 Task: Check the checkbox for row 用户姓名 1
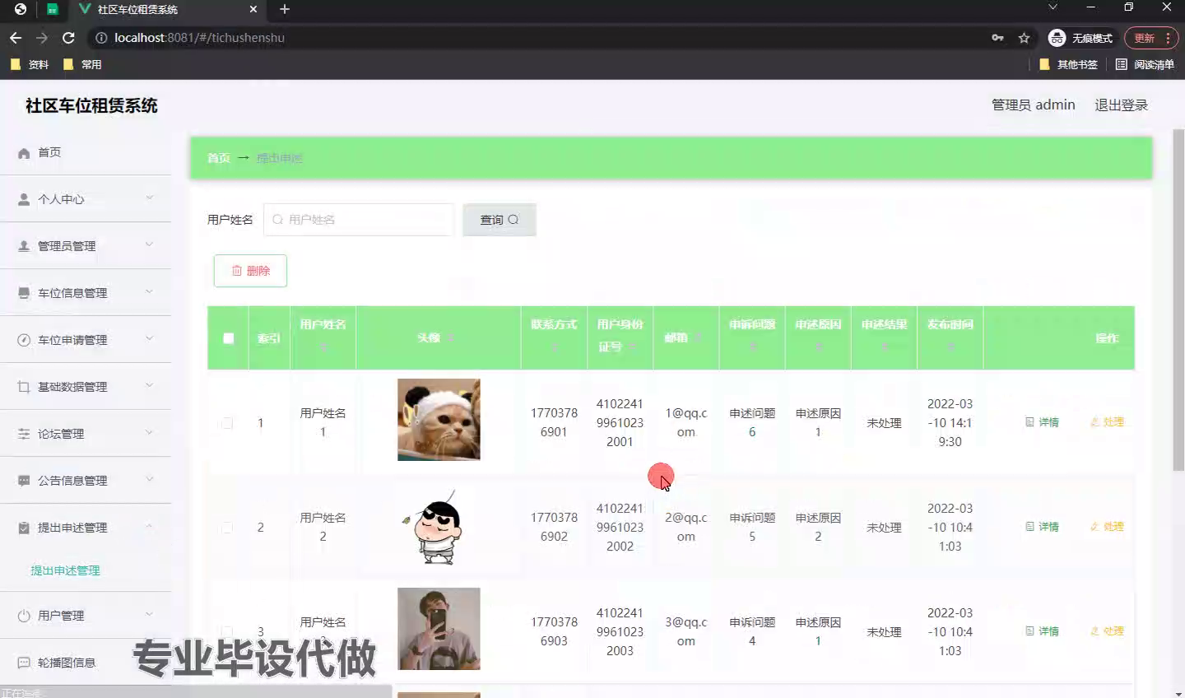[227, 423]
